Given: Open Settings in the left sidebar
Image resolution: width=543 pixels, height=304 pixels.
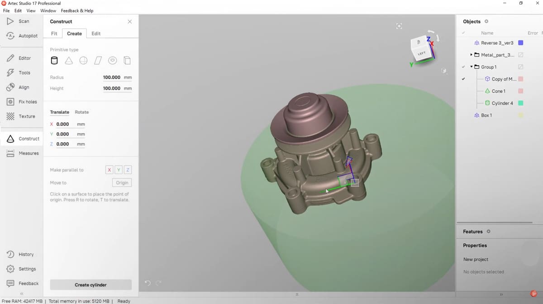Looking at the screenshot, I should [x=21, y=269].
